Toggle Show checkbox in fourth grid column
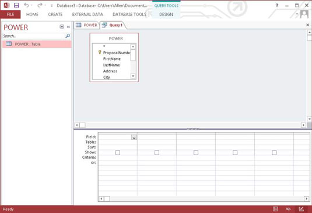 pyautogui.click(x=235, y=153)
